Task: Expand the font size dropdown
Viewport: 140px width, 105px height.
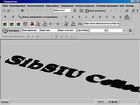Action: 38,37
